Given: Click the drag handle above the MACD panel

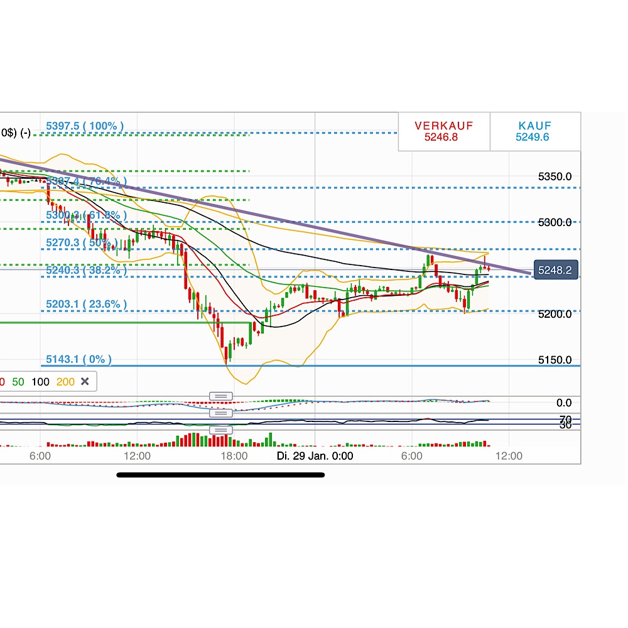Looking at the screenshot, I should point(220,396).
